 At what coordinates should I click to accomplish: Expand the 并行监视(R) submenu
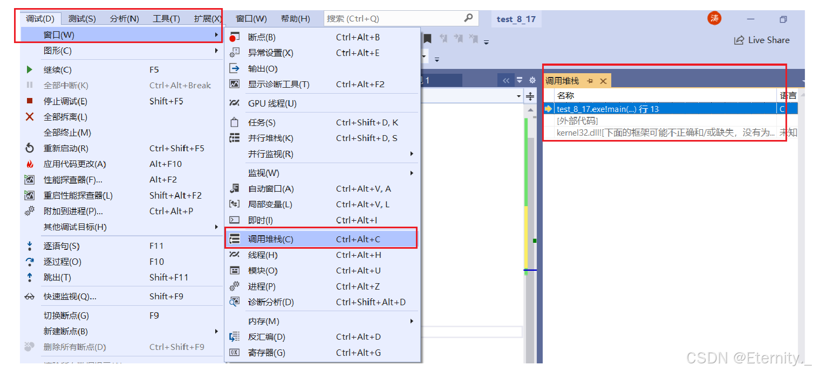322,154
